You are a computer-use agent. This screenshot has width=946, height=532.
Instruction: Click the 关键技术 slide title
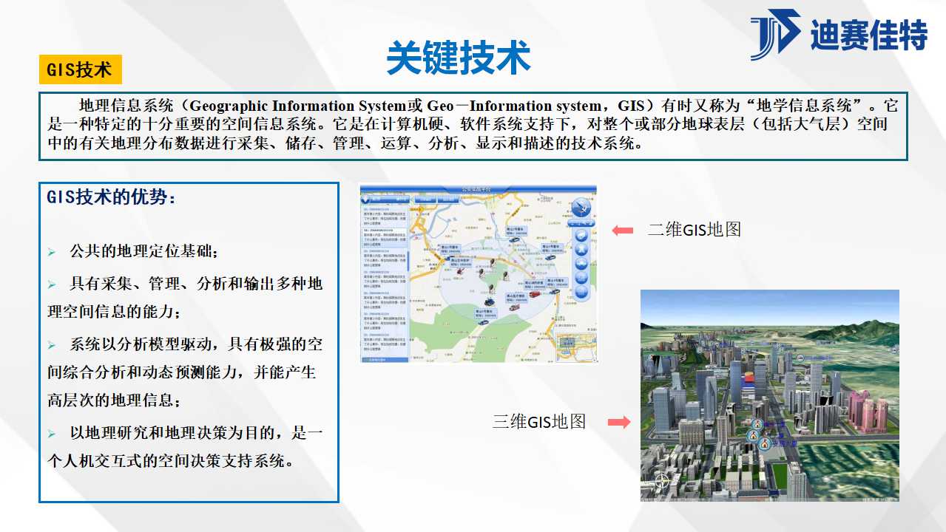point(459,57)
